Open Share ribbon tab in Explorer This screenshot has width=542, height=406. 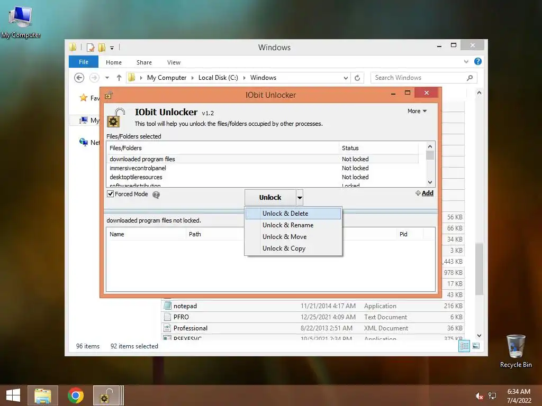144,62
